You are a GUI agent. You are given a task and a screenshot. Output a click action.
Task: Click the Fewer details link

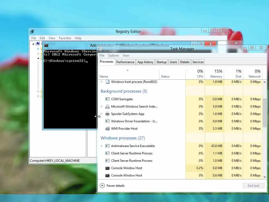pos(116,185)
